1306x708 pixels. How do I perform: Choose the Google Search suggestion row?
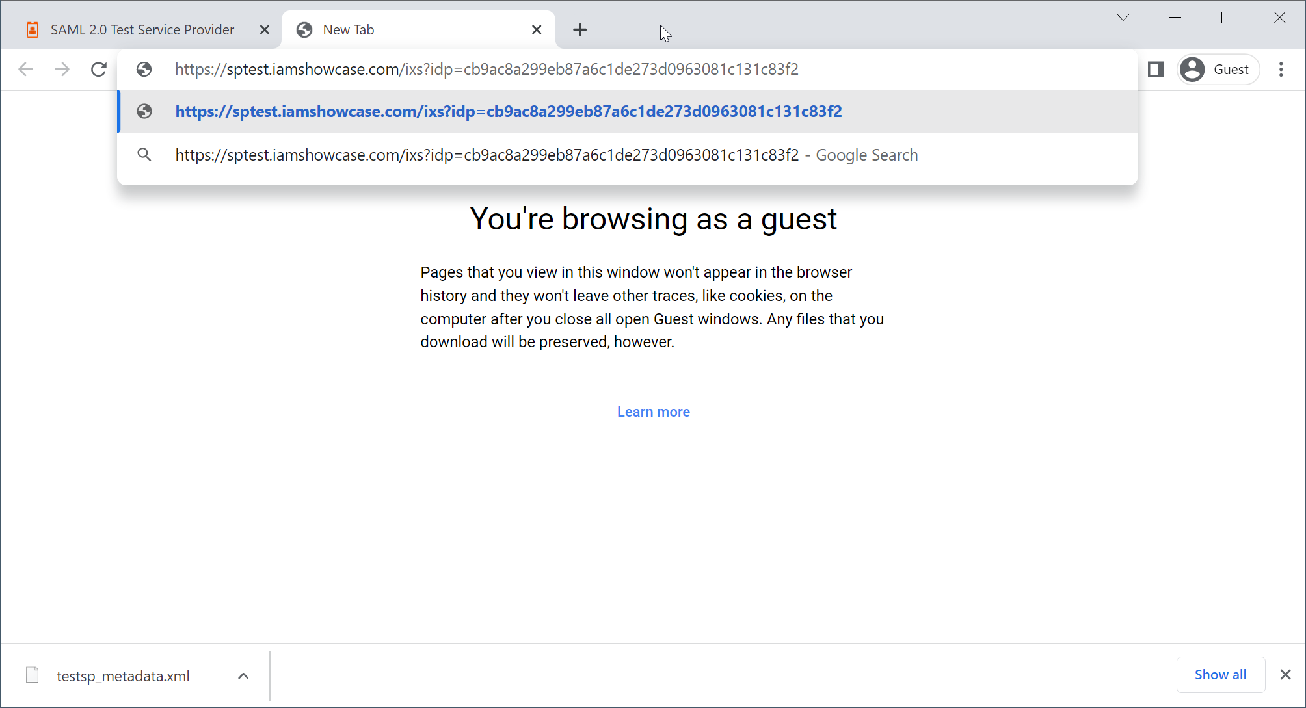546,155
